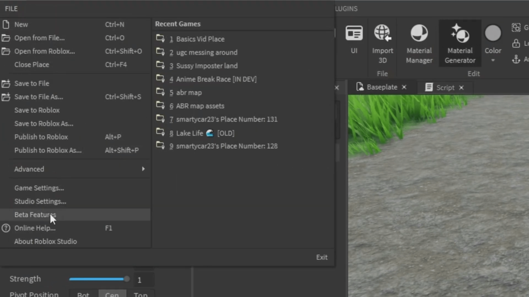Click the Save to File As icon
This screenshot has width=529, height=297.
tap(6, 96)
